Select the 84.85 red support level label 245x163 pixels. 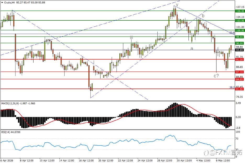point(240,79)
